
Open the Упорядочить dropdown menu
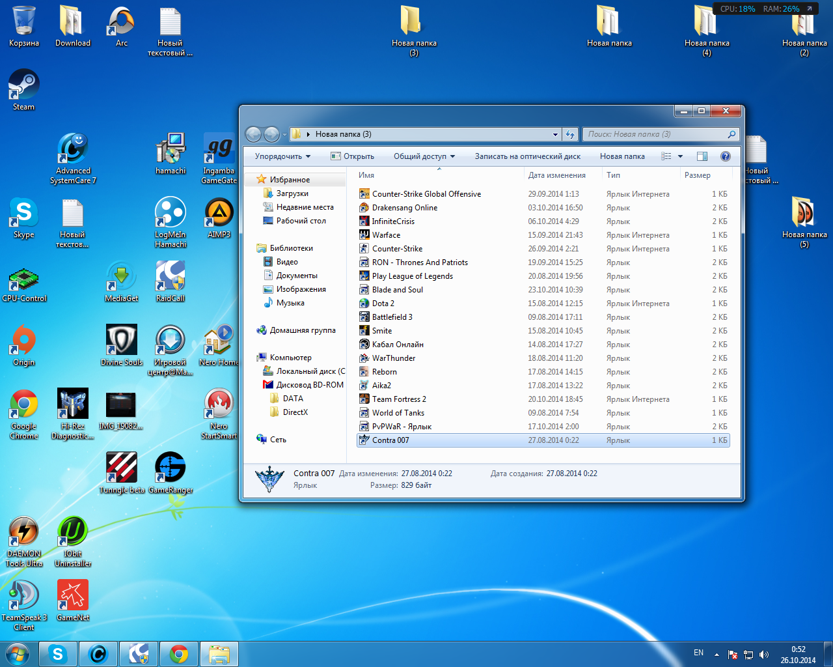point(282,156)
